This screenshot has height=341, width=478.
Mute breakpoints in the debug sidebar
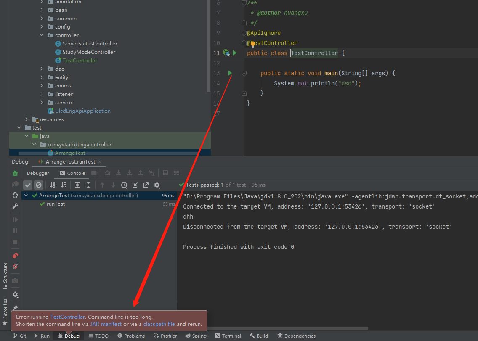click(15, 267)
